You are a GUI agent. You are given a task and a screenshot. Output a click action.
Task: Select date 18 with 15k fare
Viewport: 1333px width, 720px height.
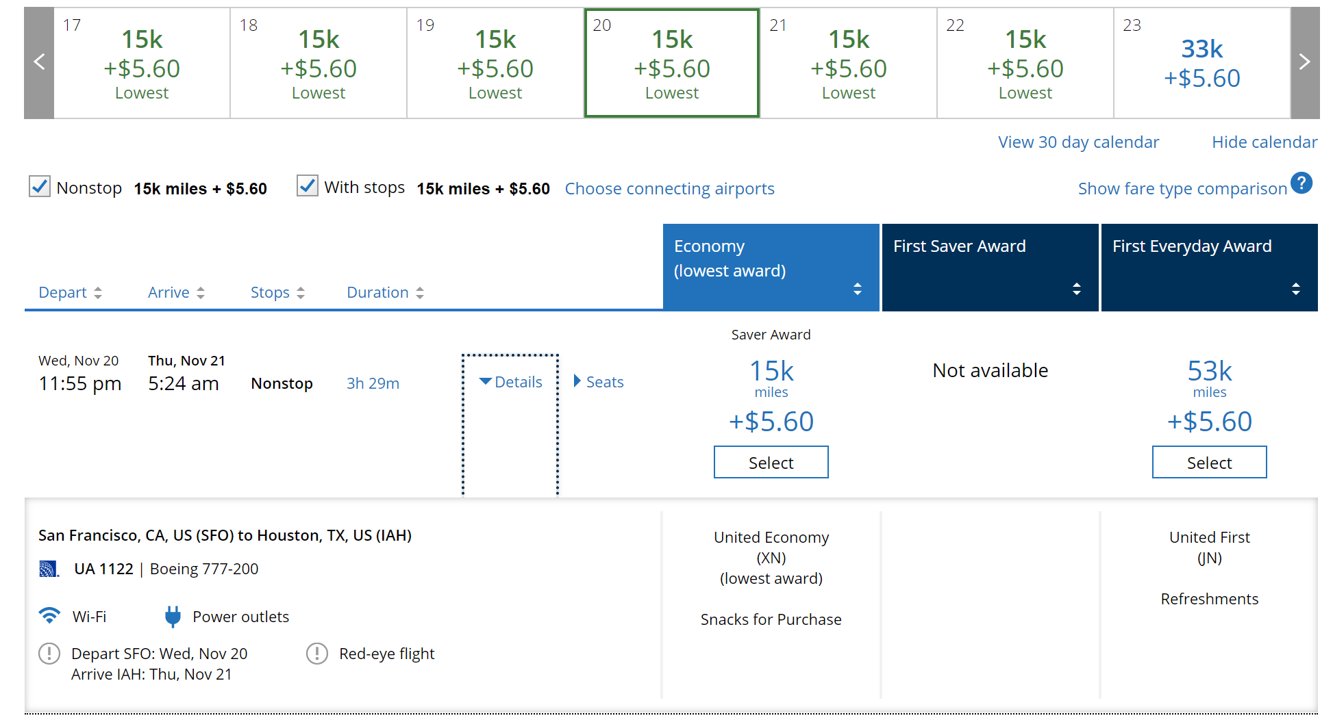pyautogui.click(x=319, y=63)
